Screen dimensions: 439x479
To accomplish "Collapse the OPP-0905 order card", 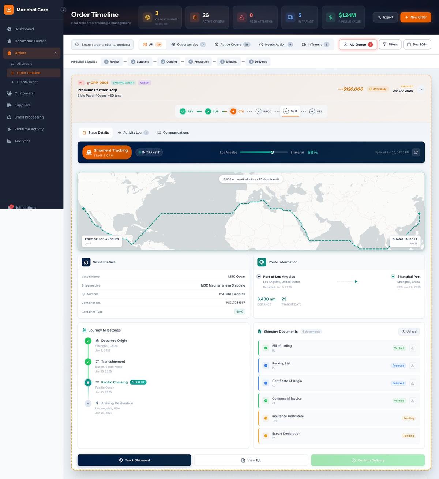I will pyautogui.click(x=421, y=89).
